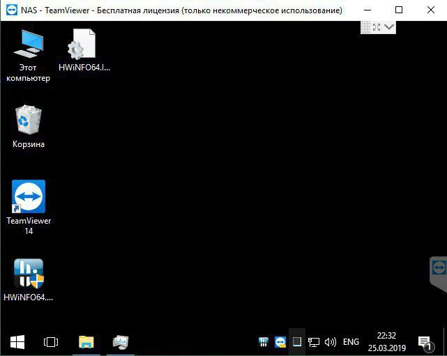Select the HWiNFO64 settings file icon
The height and width of the screenshot is (356, 447).
point(84,50)
